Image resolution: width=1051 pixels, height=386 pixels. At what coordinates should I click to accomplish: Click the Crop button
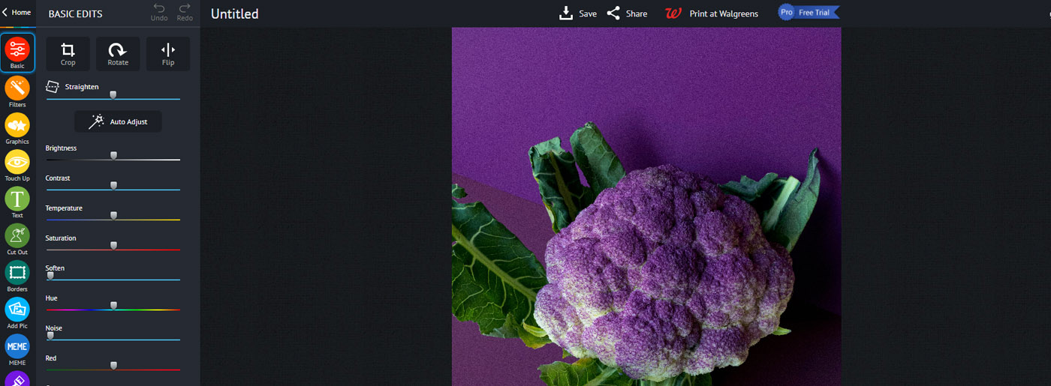[x=68, y=54]
